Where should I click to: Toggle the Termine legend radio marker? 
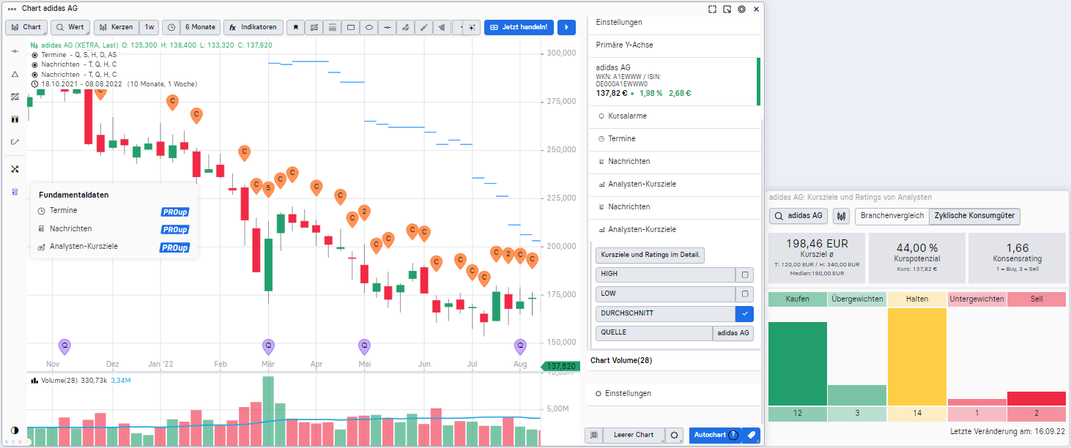[x=35, y=55]
